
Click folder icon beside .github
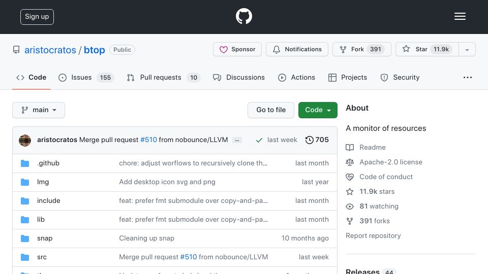click(x=25, y=163)
